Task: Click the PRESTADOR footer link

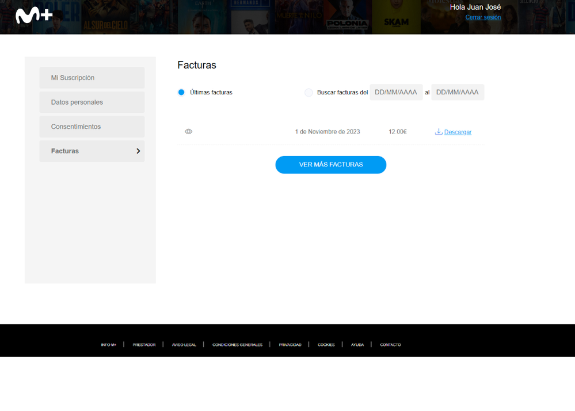Action: [143, 344]
